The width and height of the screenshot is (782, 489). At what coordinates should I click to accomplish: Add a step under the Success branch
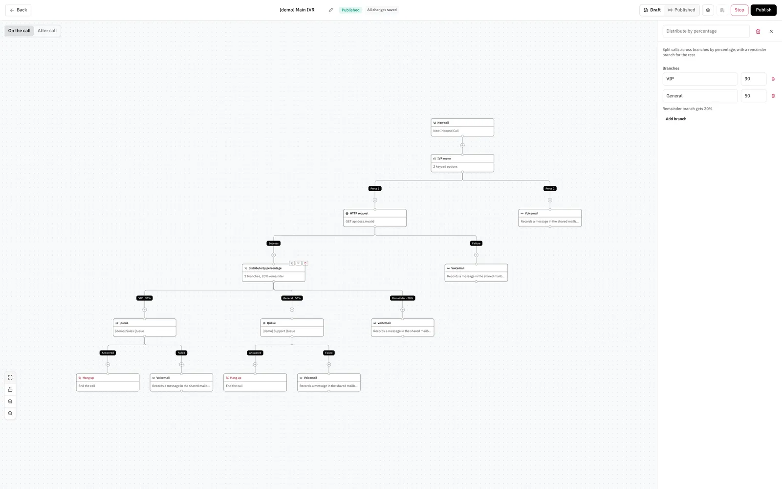click(274, 255)
